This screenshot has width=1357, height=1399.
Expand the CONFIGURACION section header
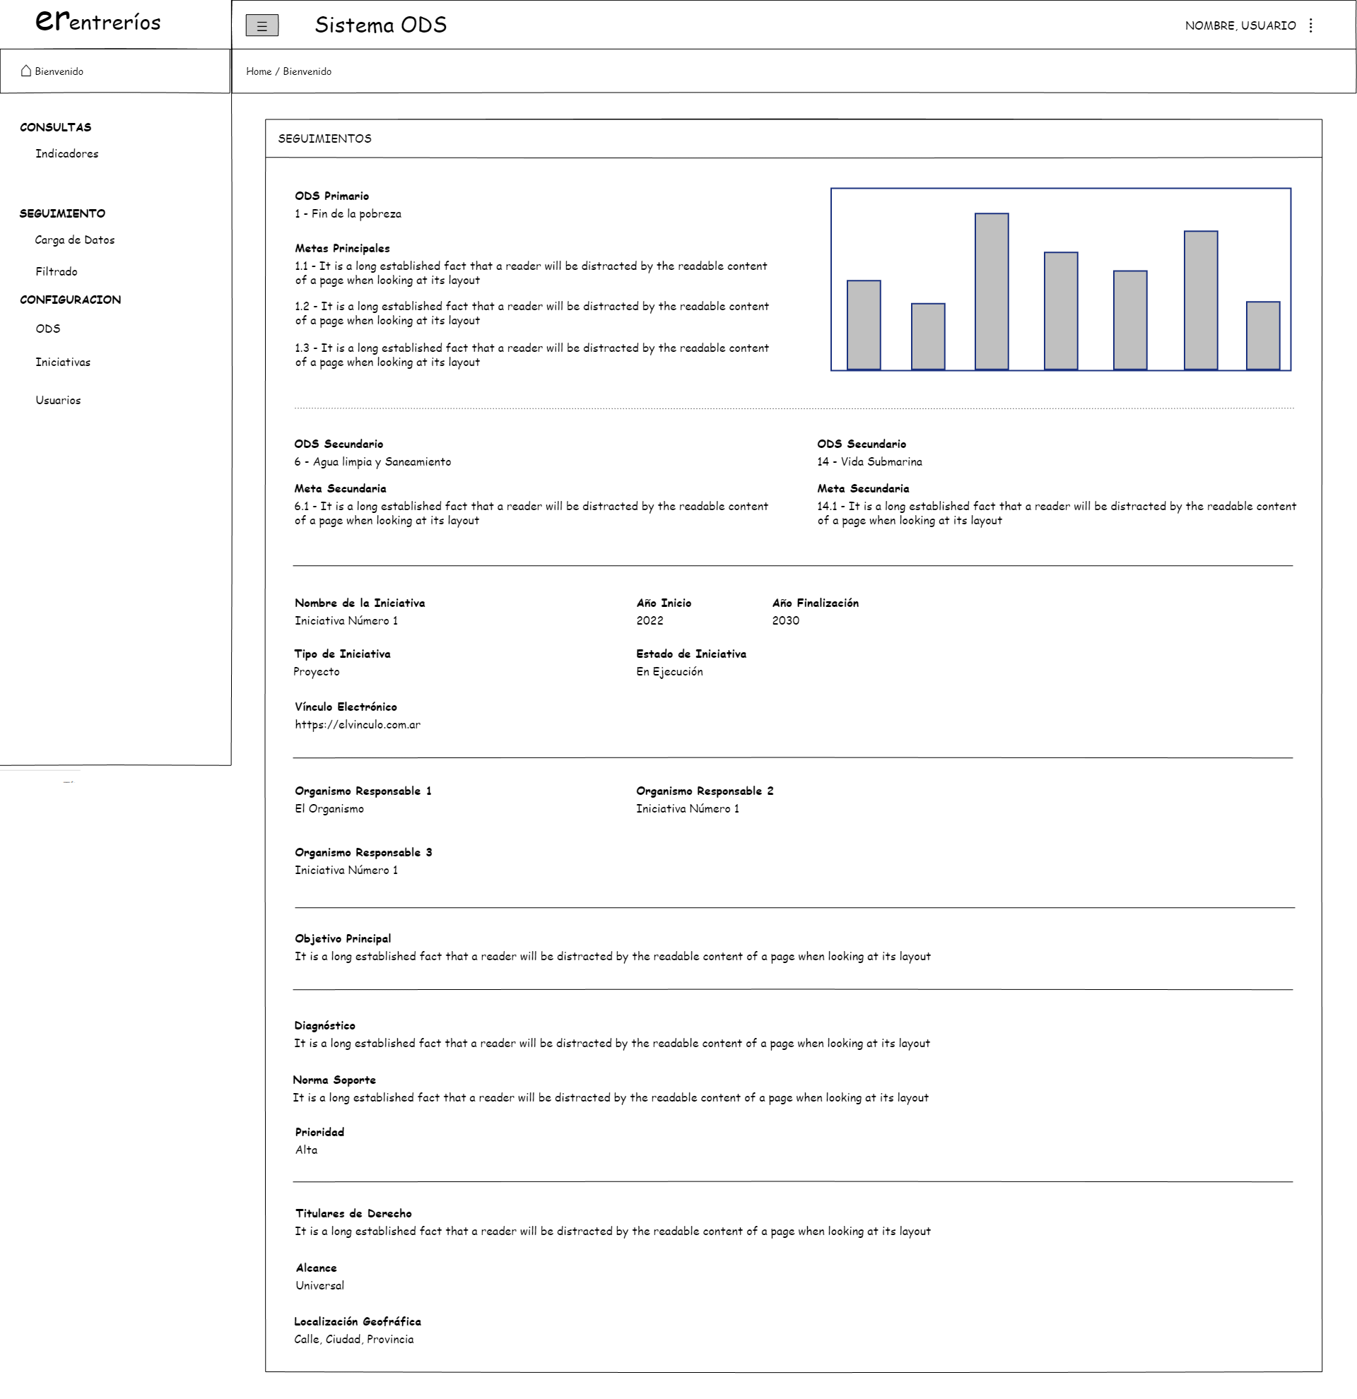pyautogui.click(x=70, y=300)
